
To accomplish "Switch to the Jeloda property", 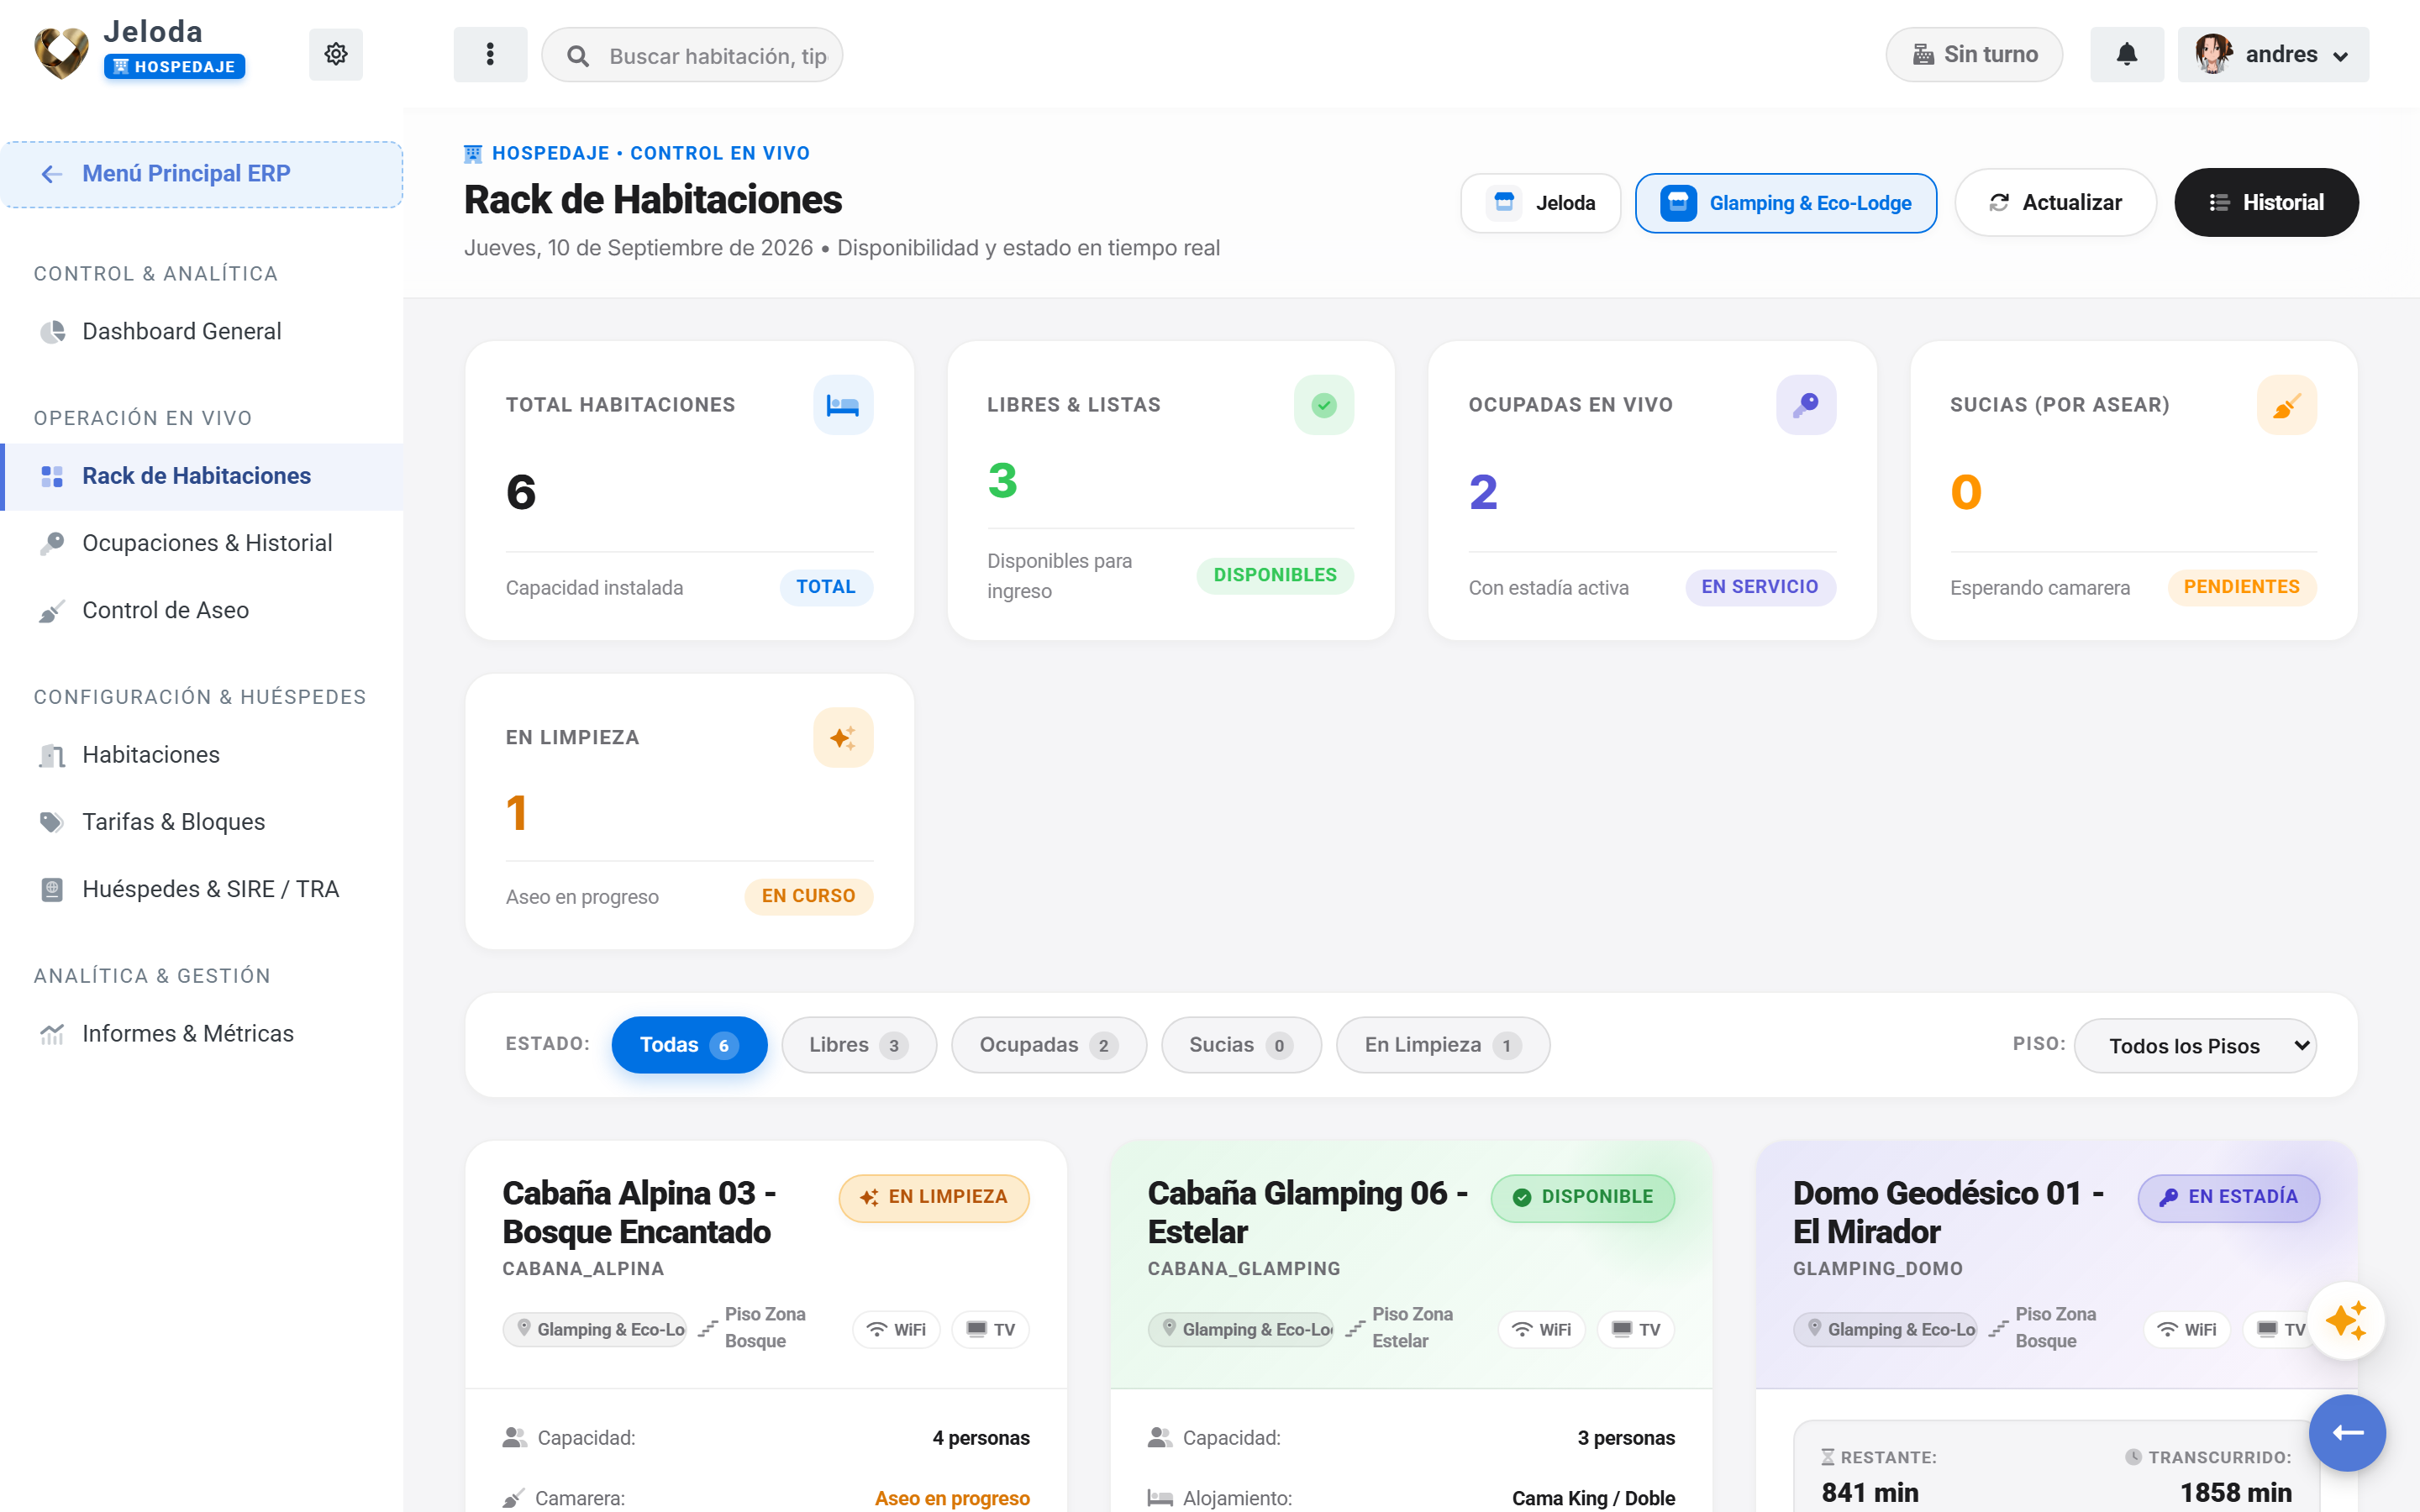I will click(1540, 203).
